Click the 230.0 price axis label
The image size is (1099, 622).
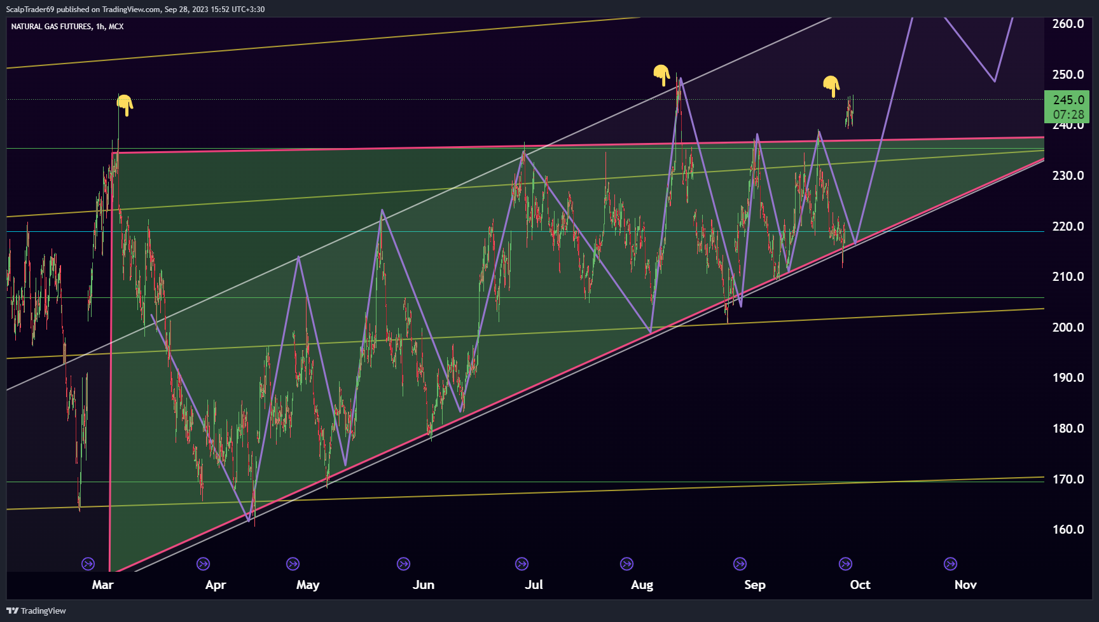pyautogui.click(x=1068, y=175)
